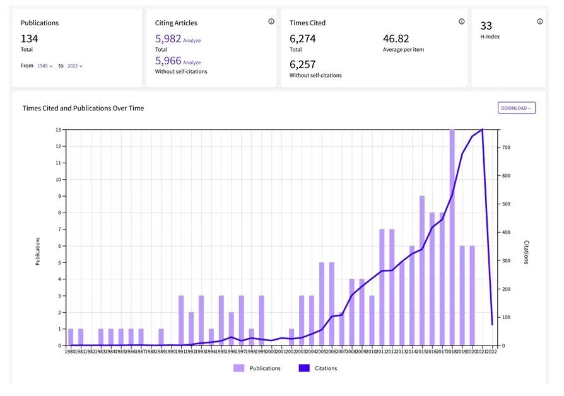Click the info icon beside H-Index
Screen dimensions: 564x396
pyautogui.click(x=540, y=21)
